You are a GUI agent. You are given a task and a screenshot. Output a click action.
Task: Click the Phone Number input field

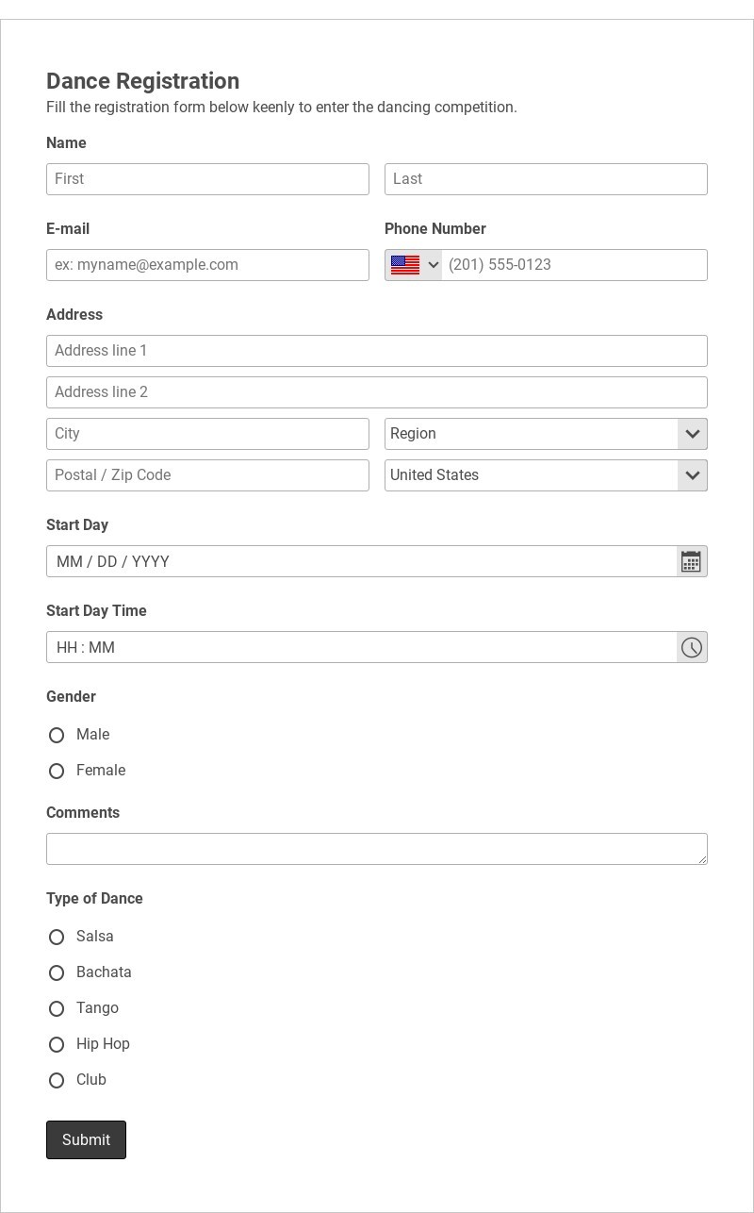[574, 265]
